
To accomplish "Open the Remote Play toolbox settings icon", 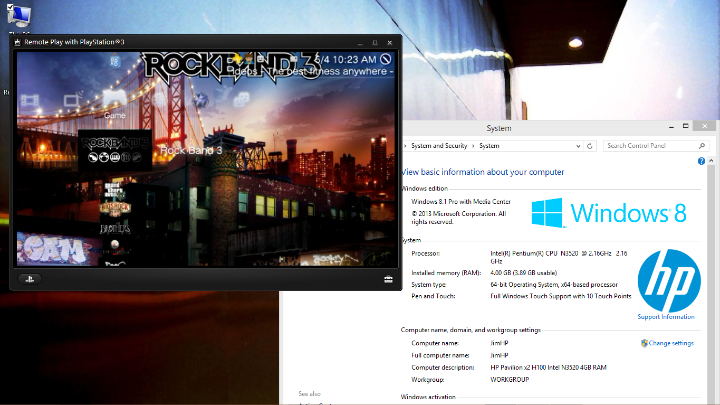I will (x=388, y=279).
